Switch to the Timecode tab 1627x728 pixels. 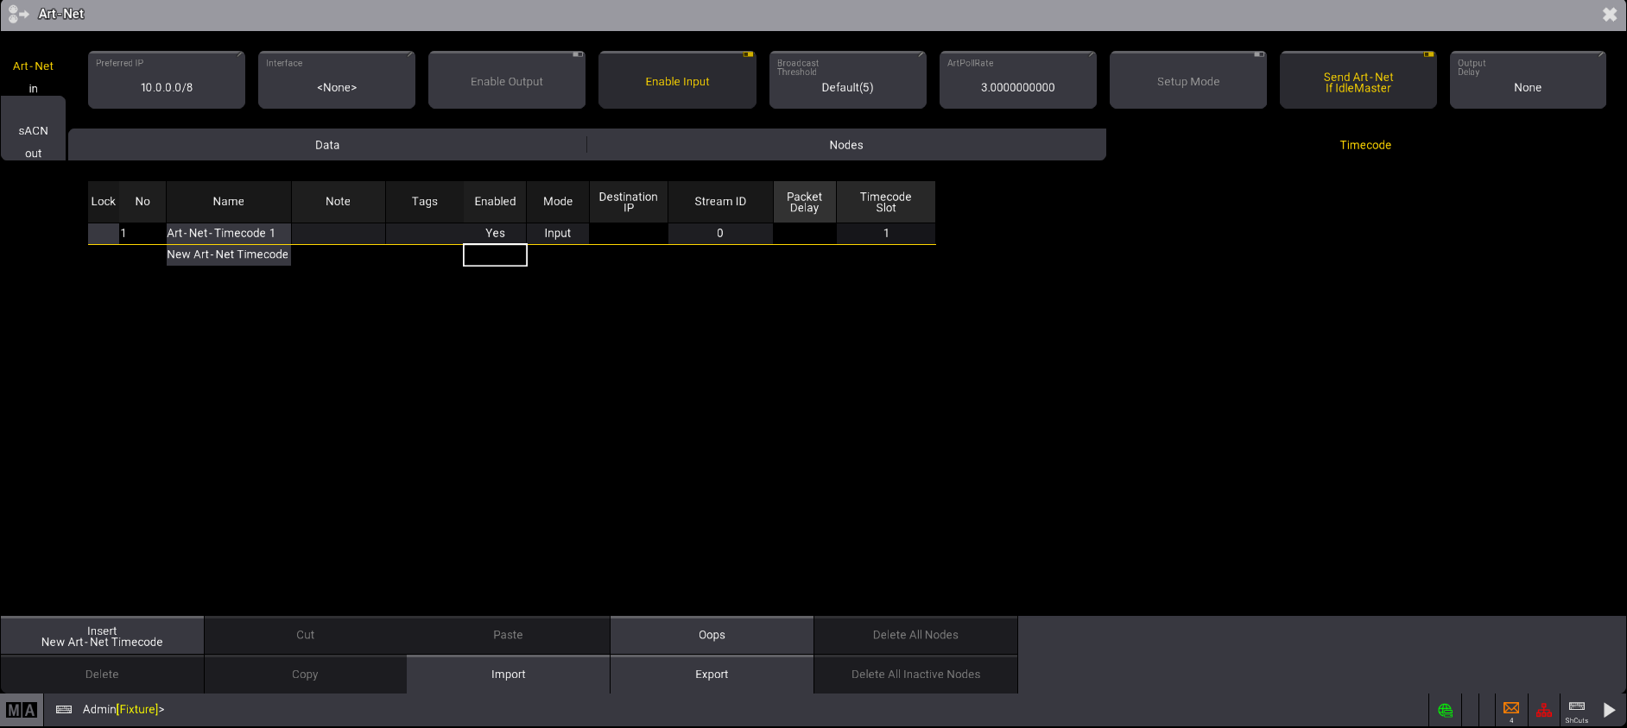1365,145
